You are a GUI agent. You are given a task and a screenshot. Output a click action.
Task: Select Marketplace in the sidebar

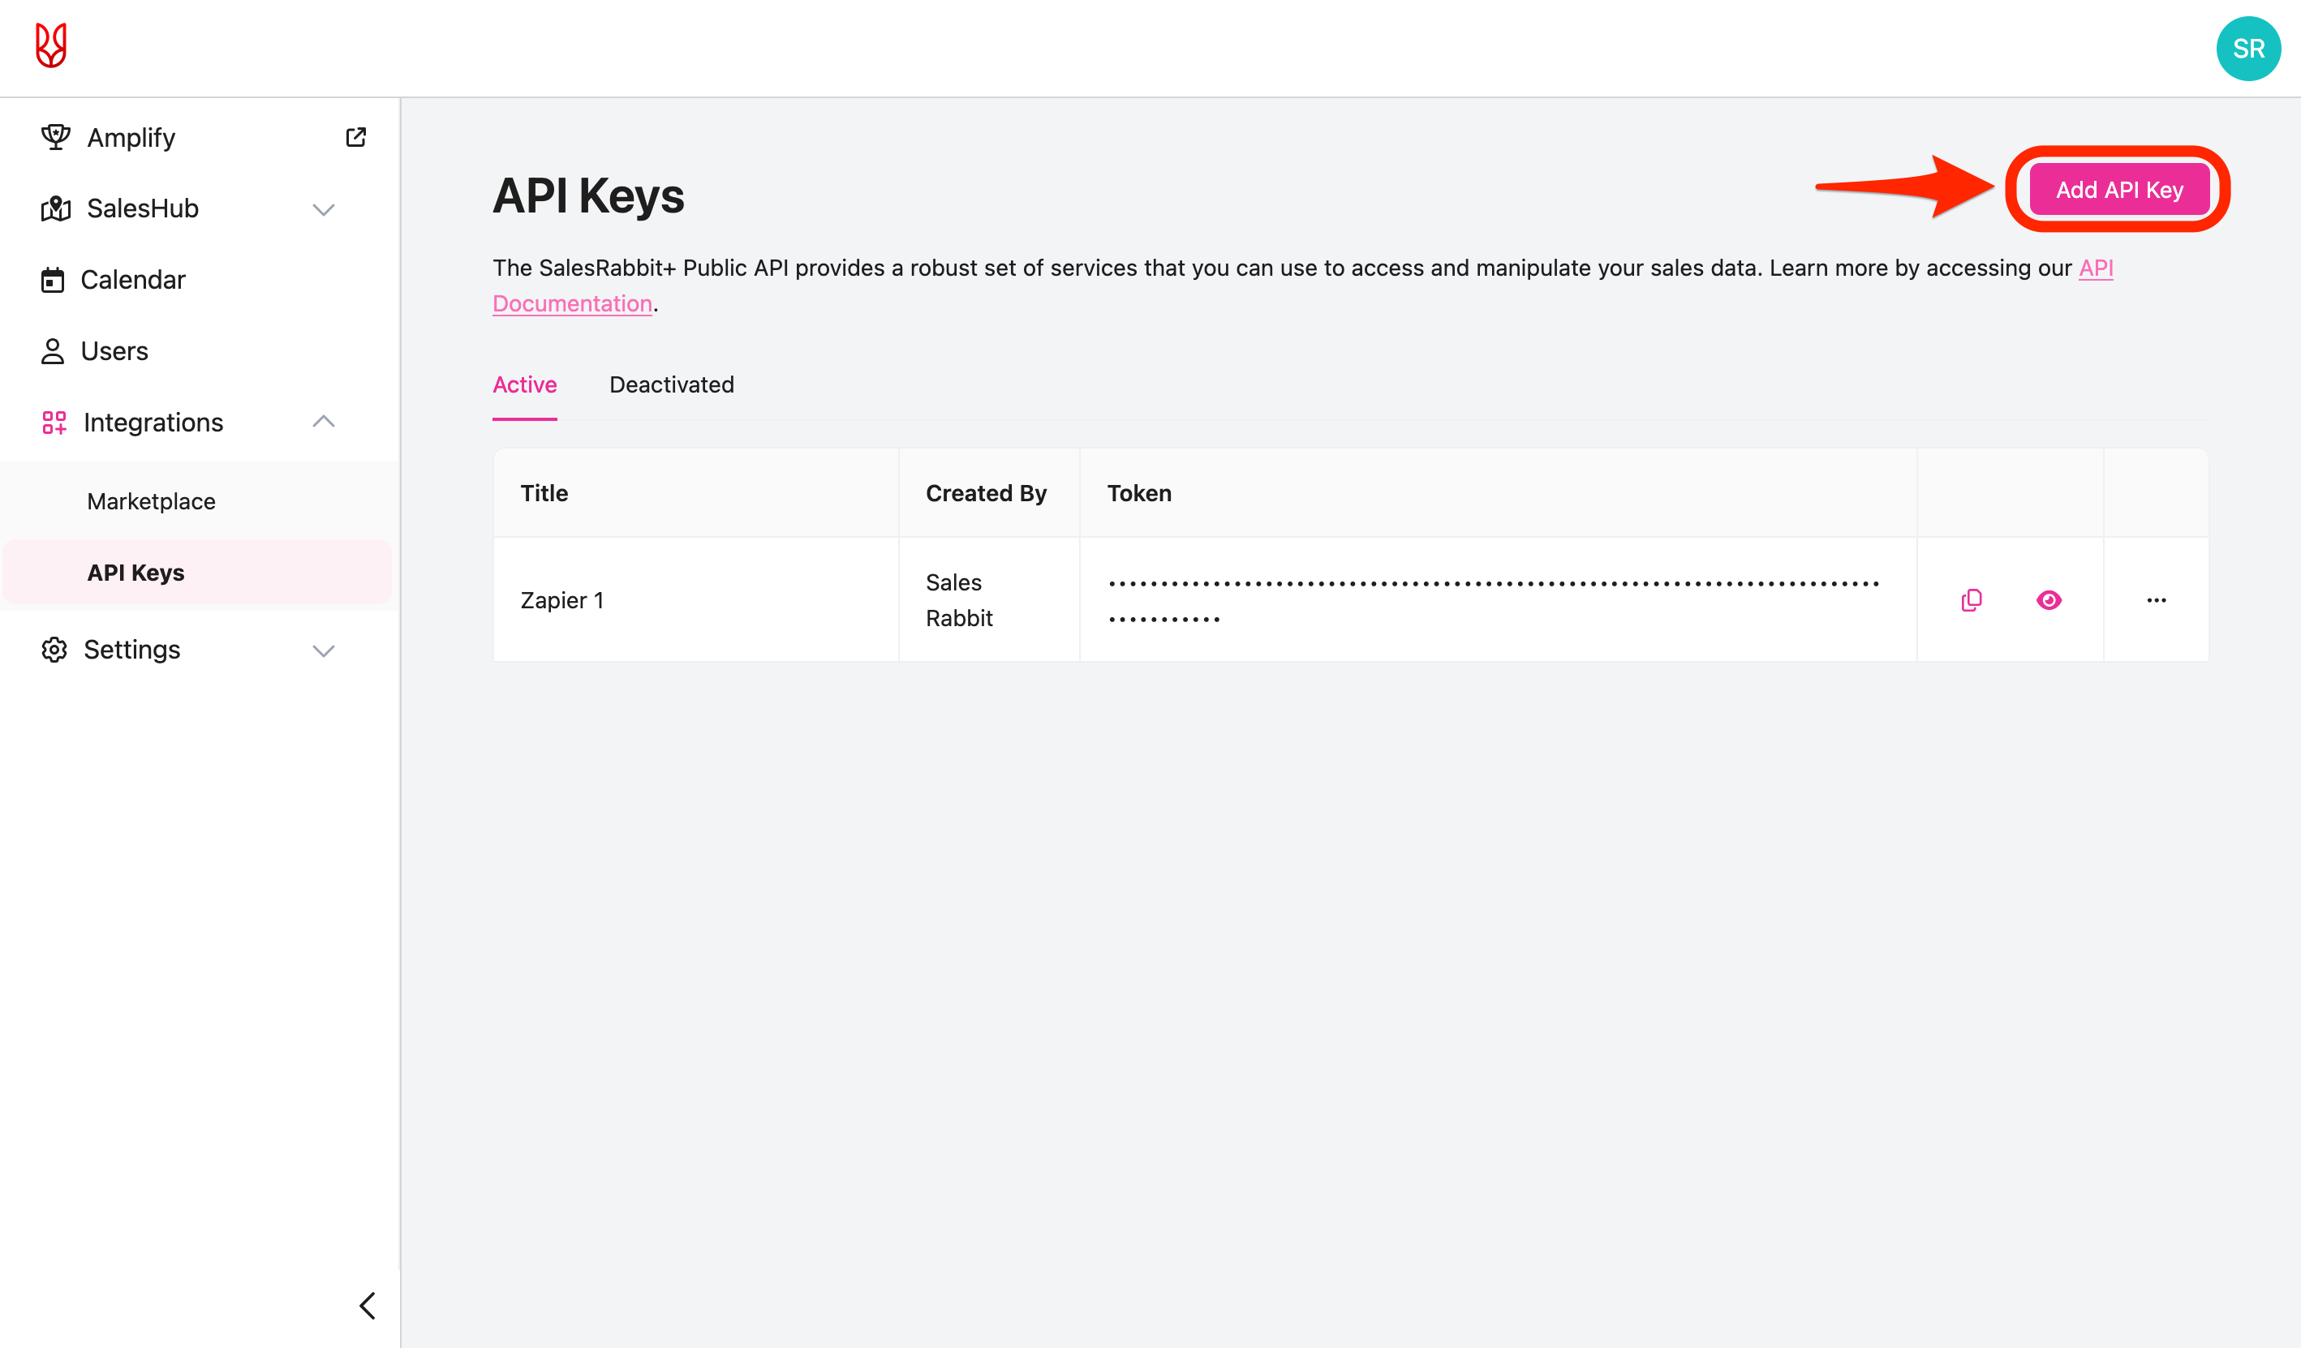pyautogui.click(x=151, y=500)
